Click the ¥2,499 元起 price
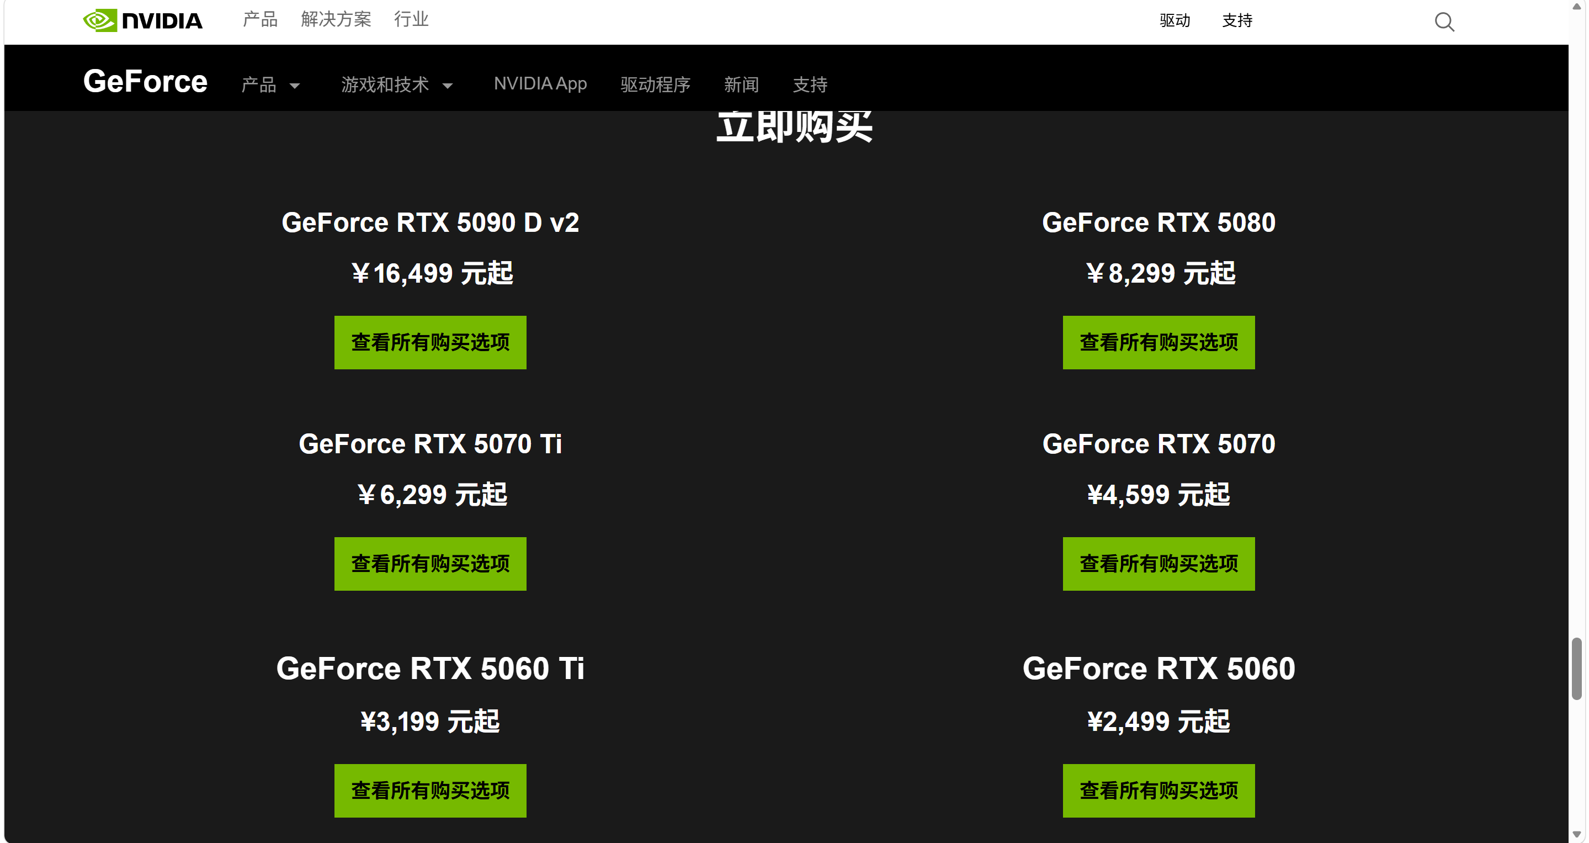Image resolution: width=1589 pixels, height=843 pixels. click(x=1158, y=722)
